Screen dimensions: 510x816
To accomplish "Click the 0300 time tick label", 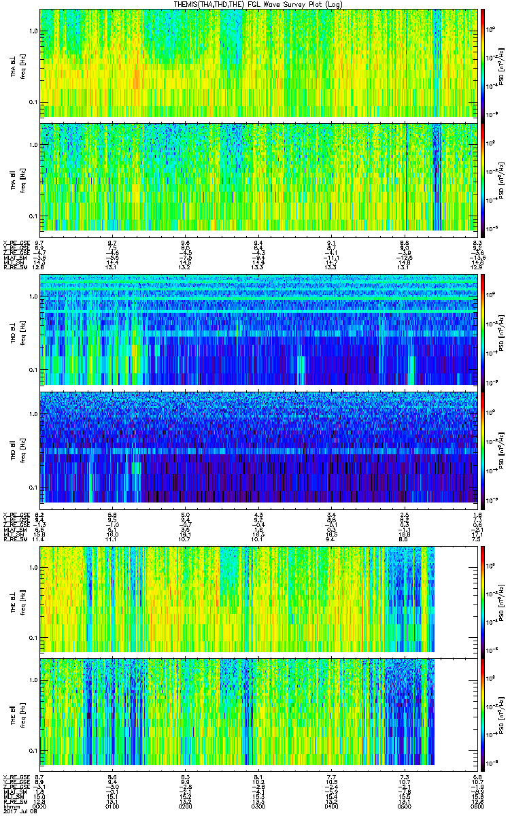I will (258, 806).
